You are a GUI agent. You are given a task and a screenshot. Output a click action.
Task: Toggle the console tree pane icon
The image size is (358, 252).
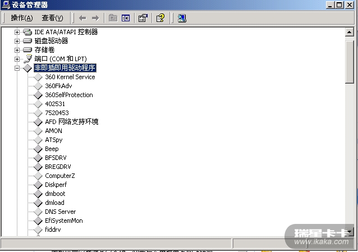[126, 18]
